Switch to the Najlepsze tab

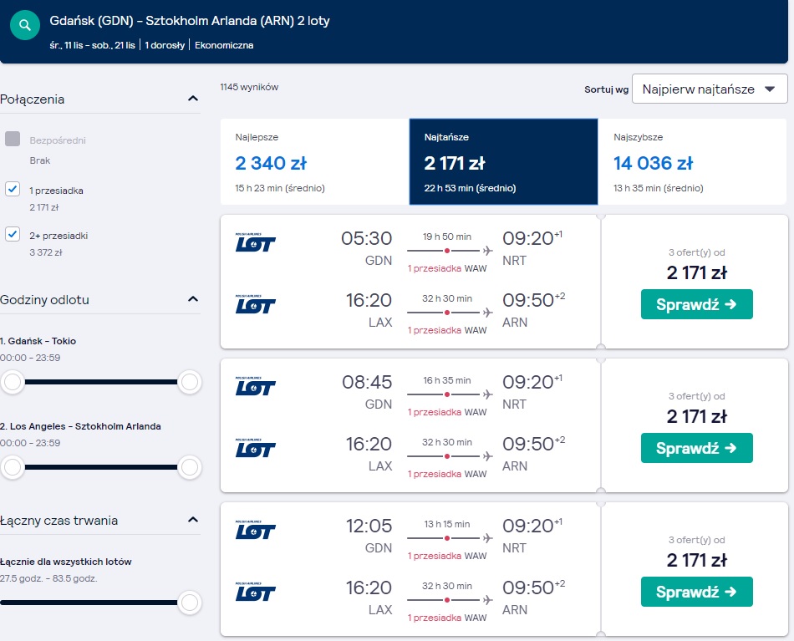pos(314,162)
